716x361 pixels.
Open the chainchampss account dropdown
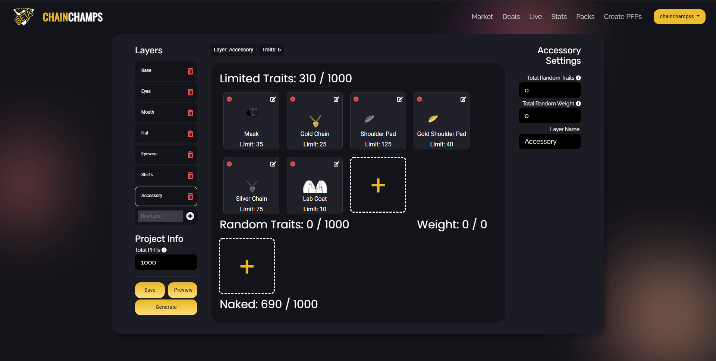click(x=679, y=17)
